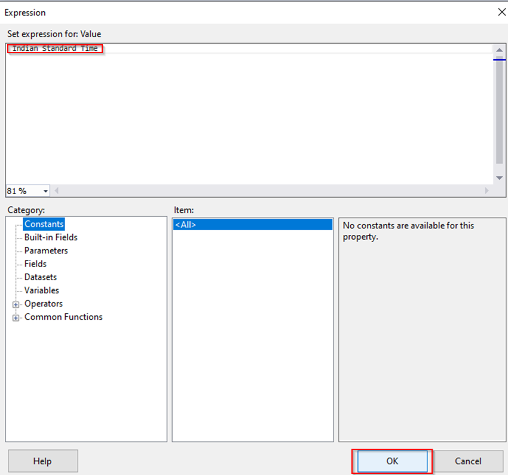Select the Fields category
The height and width of the screenshot is (475, 508).
(35, 264)
